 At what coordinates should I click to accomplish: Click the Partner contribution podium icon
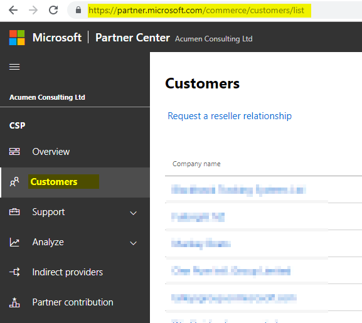[14, 302]
